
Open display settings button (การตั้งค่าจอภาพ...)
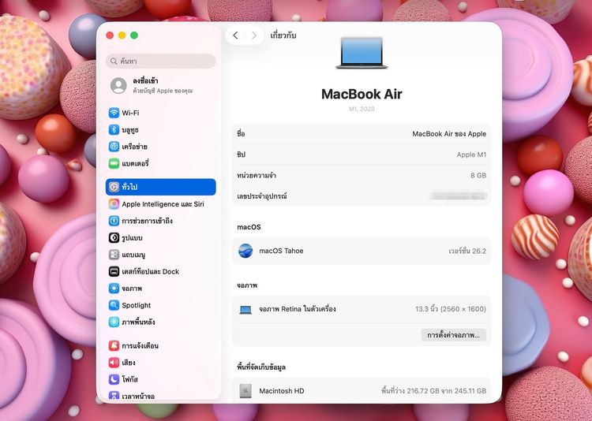coord(453,335)
